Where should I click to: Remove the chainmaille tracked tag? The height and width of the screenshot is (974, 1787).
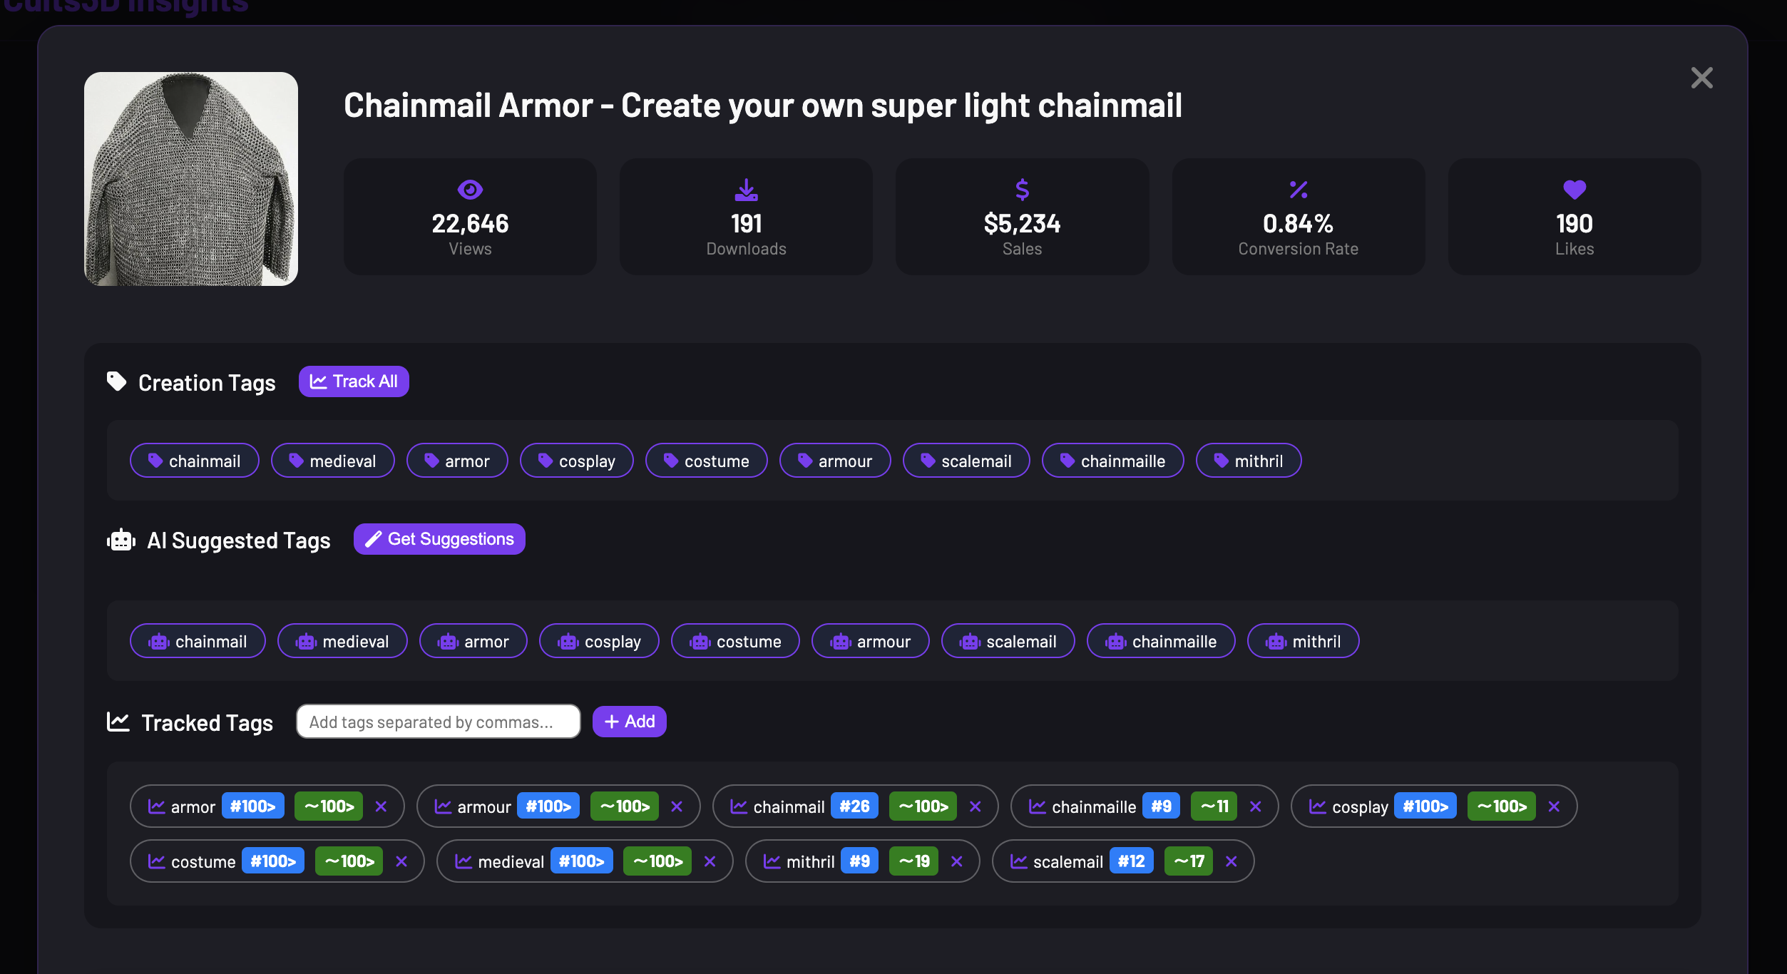[1255, 806]
